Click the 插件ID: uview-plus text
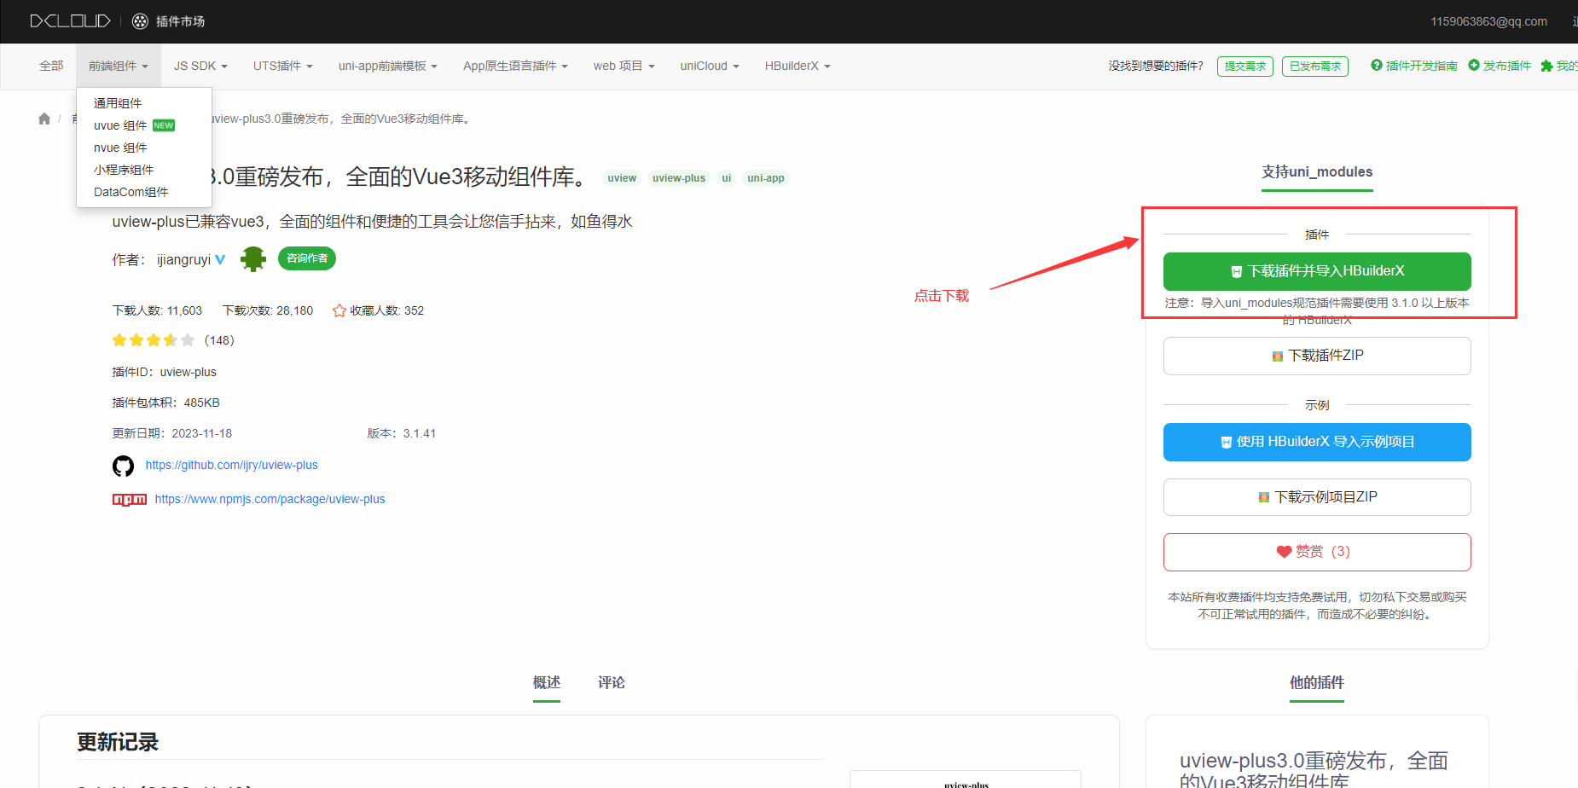Viewport: 1578px width, 788px height. [x=165, y=372]
